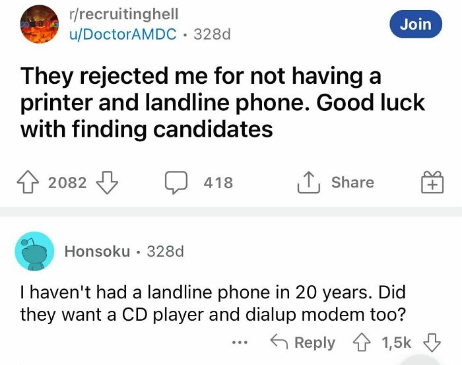462x365 pixels.
Task: Open comment options three-dot menu
Action: 242,343
